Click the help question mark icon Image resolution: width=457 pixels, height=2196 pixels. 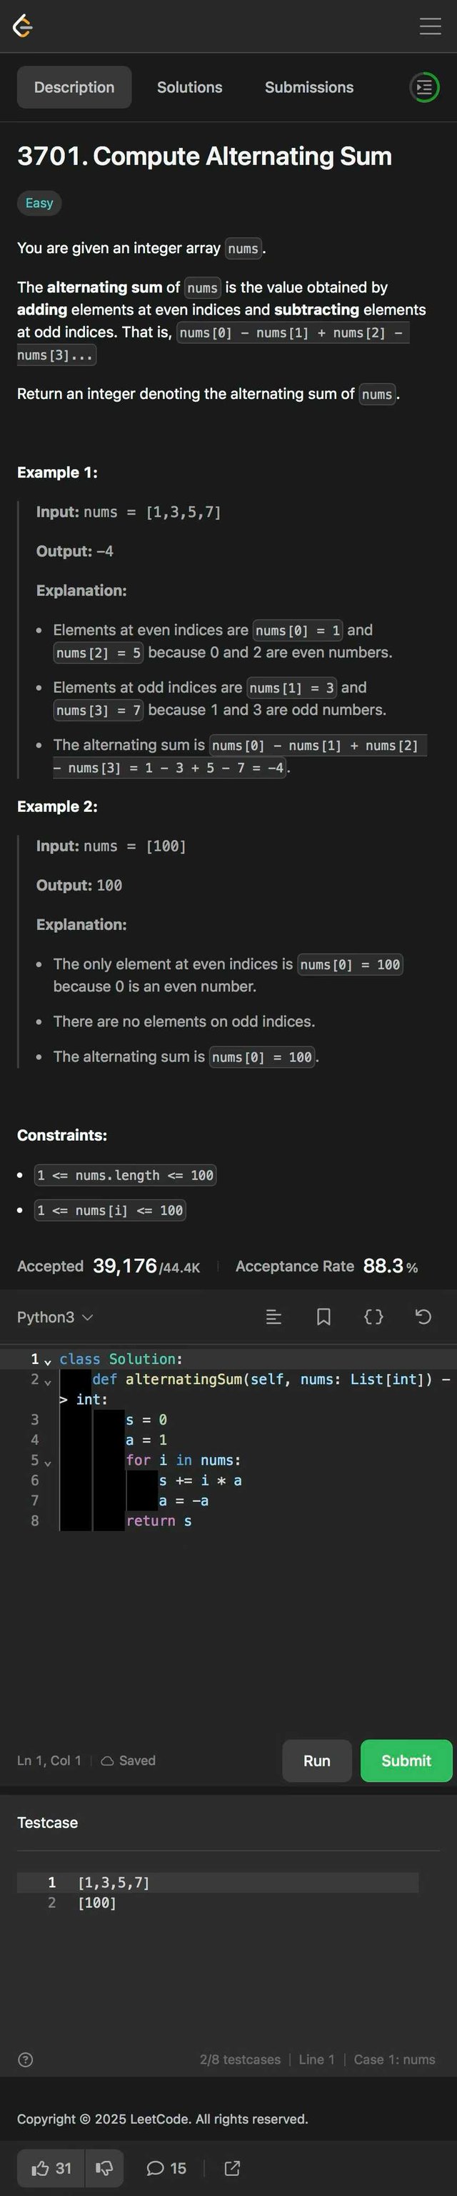click(x=26, y=2059)
